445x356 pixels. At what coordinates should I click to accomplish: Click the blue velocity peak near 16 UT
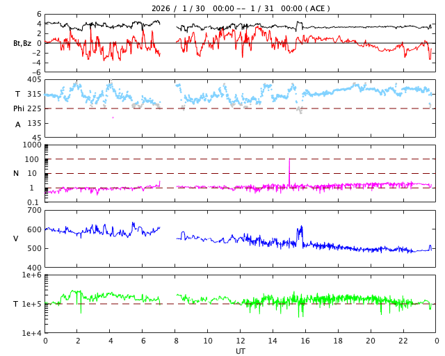[300, 229]
